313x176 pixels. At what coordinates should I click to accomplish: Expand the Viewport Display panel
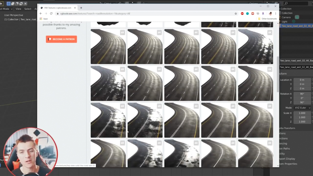[x=287, y=159]
